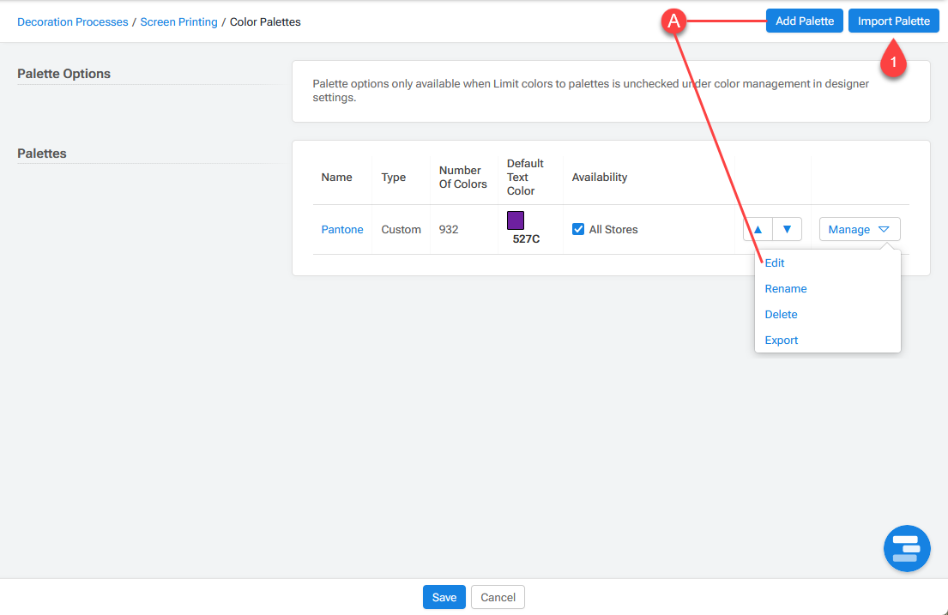The height and width of the screenshot is (615, 948).
Task: Toggle the All Stores availability checkbox
Action: 578,229
